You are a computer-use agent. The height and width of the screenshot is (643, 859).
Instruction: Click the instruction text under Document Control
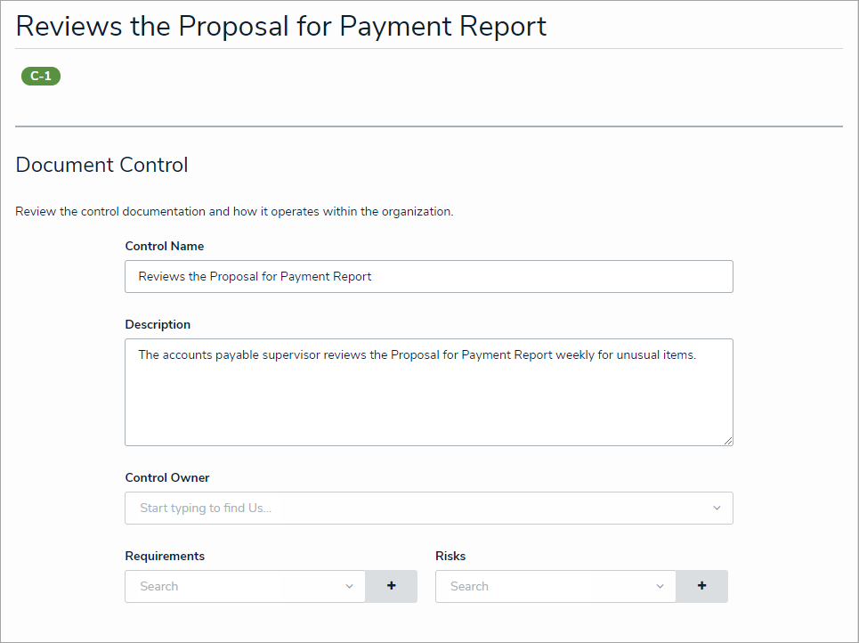(x=234, y=212)
